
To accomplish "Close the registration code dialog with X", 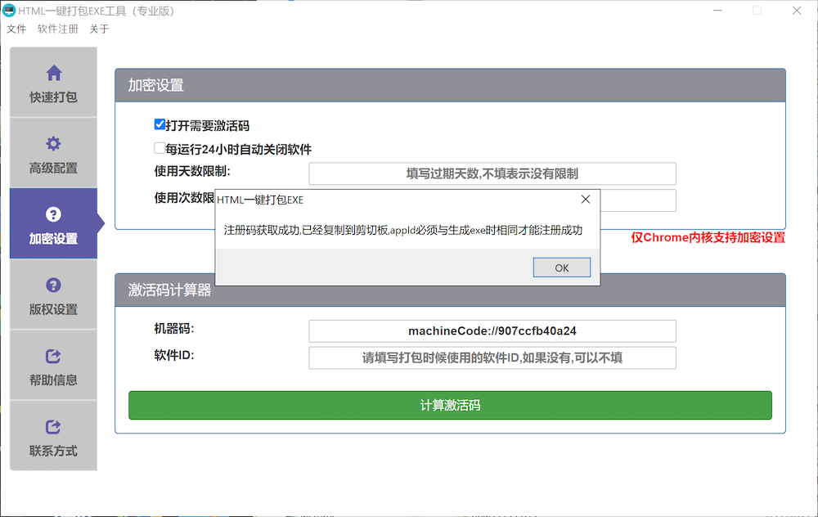I will tap(585, 200).
